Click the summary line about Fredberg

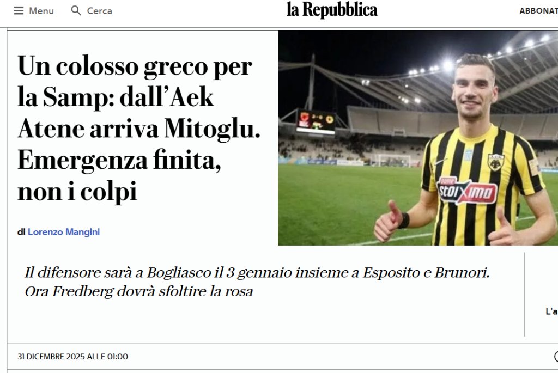(139, 291)
